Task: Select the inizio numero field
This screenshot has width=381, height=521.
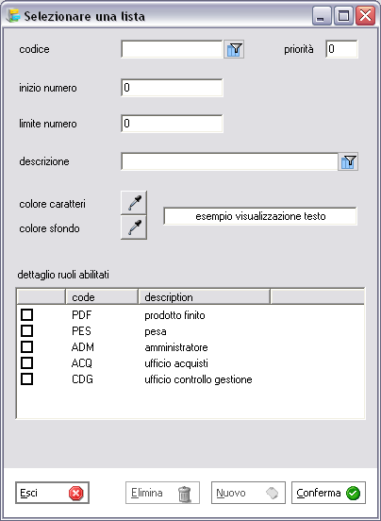Action: tap(172, 88)
